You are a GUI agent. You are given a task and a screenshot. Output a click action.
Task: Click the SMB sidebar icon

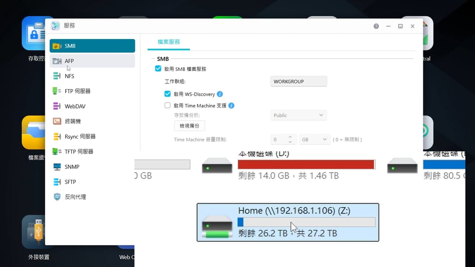pyautogui.click(x=57, y=46)
